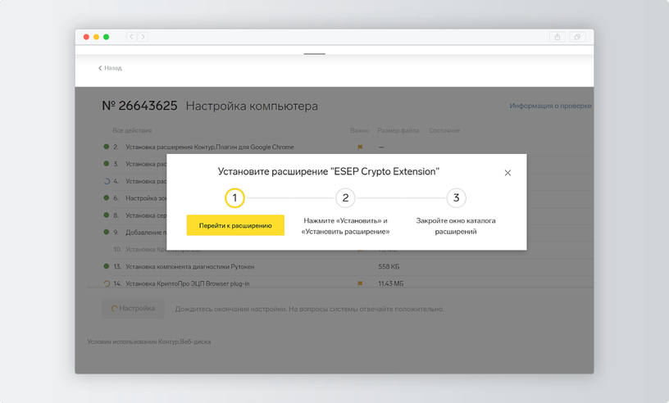Select step 3 circle in the dialog
The height and width of the screenshot is (403, 669).
[456, 198]
